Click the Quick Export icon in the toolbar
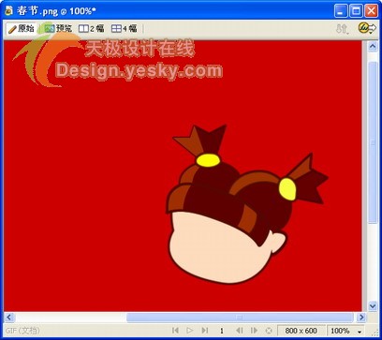This screenshot has height=340, width=382. [367, 28]
